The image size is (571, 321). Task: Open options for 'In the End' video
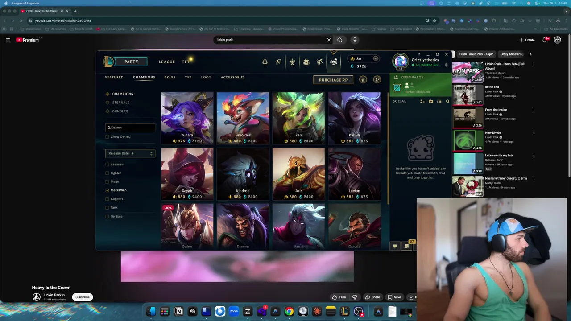click(534, 87)
